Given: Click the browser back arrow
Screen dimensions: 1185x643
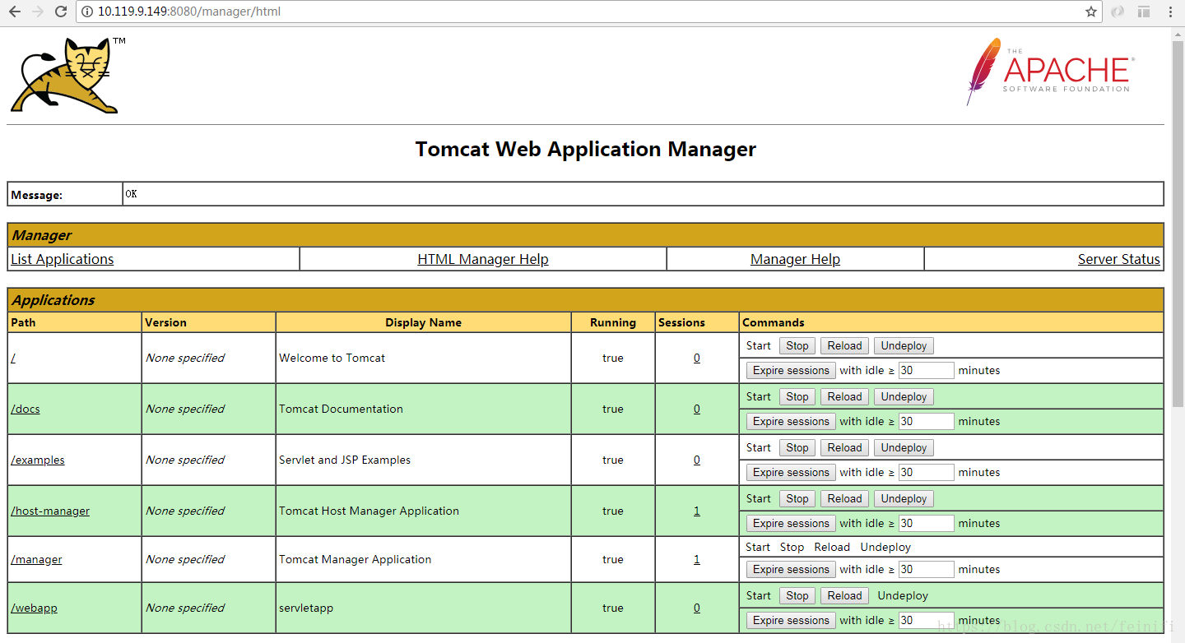Looking at the screenshot, I should (15, 12).
